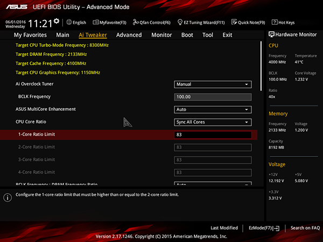Click the 1-Core Ratio Limit value field
This screenshot has height=242, width=323.
[x=213, y=135]
